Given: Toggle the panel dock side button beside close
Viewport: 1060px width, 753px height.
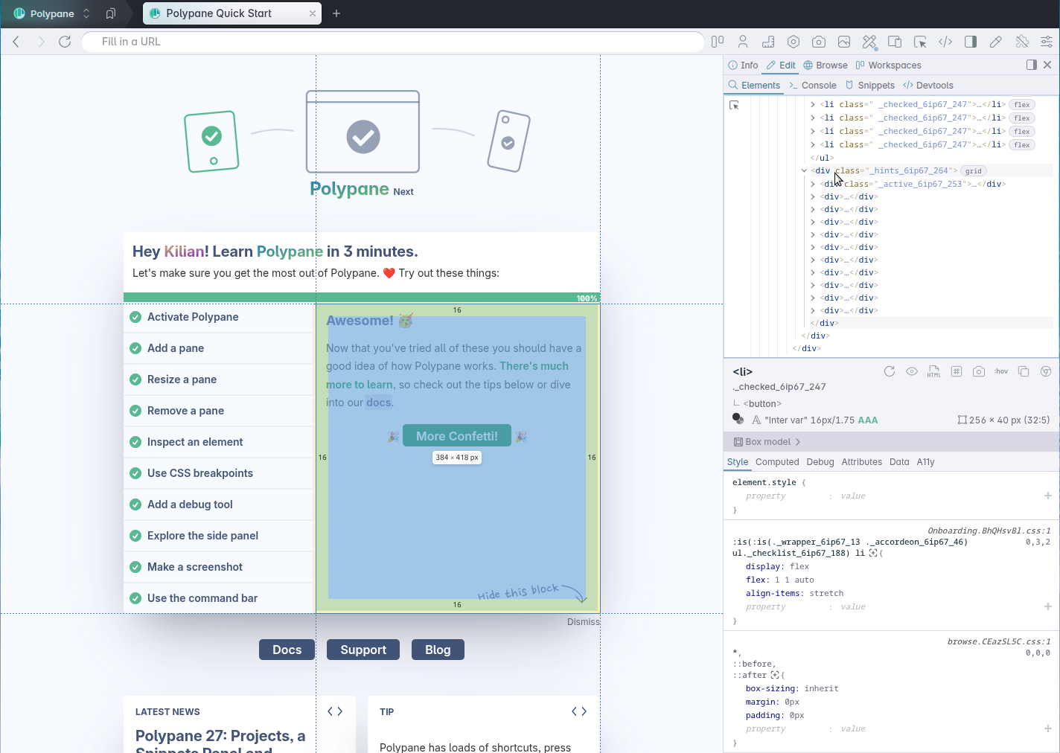Looking at the screenshot, I should (1031, 65).
